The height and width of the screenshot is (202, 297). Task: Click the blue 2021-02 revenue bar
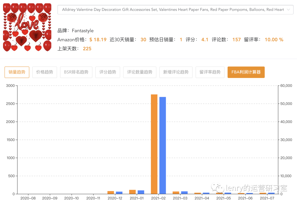[163, 145]
